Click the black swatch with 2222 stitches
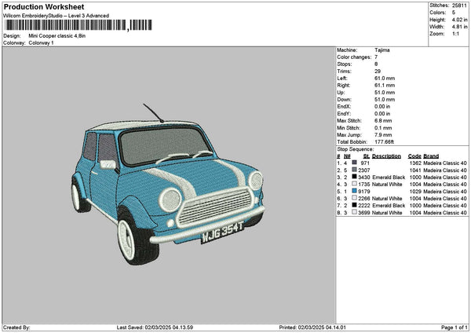Screen dimensions: 471x333 click(x=355, y=205)
